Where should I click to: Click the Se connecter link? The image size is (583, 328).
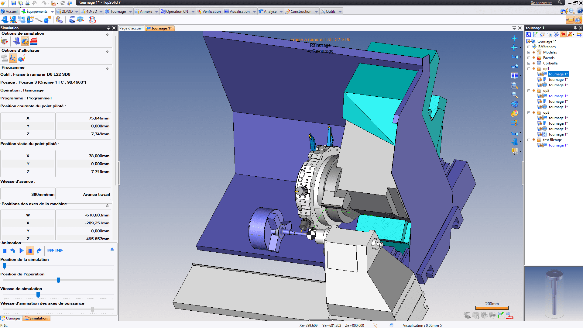point(541,3)
